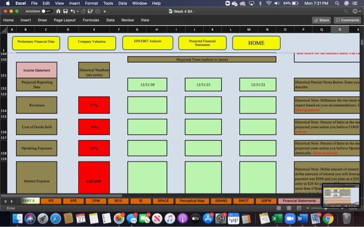
Task: Open Excel icon in the dock
Action: (x=277, y=218)
